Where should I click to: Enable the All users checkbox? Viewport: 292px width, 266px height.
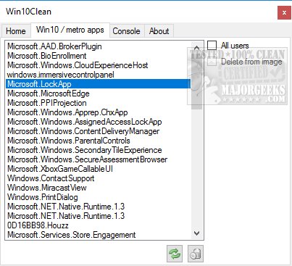pos(212,45)
